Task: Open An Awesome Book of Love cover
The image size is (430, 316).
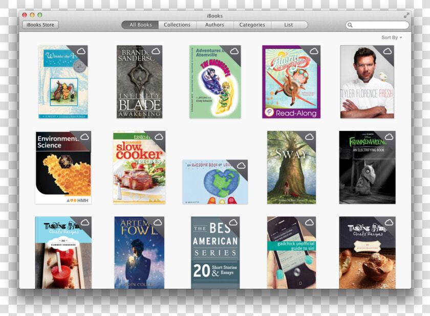Action: click(216, 182)
